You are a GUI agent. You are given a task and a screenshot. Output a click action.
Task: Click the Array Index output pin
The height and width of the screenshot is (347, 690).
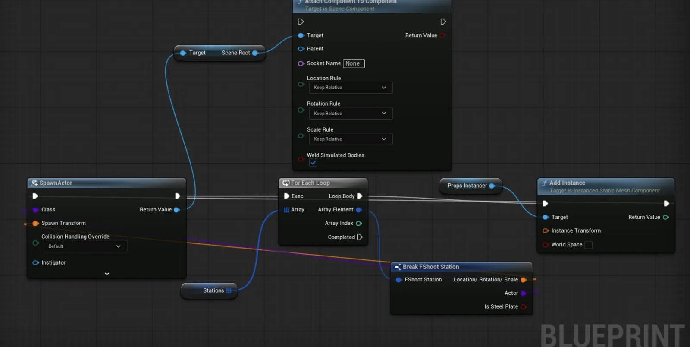[359, 223]
